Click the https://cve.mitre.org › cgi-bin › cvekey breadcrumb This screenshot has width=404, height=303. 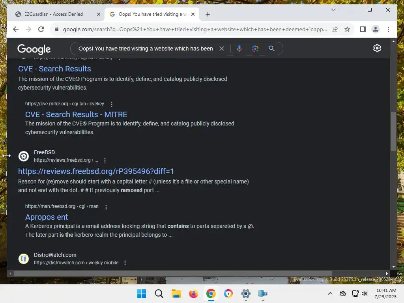(65, 104)
